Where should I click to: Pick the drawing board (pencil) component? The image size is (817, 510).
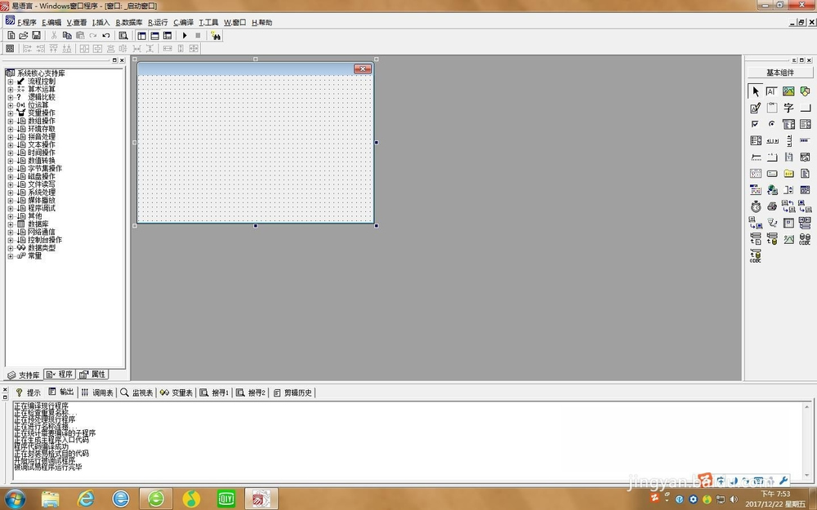pyautogui.click(x=756, y=108)
